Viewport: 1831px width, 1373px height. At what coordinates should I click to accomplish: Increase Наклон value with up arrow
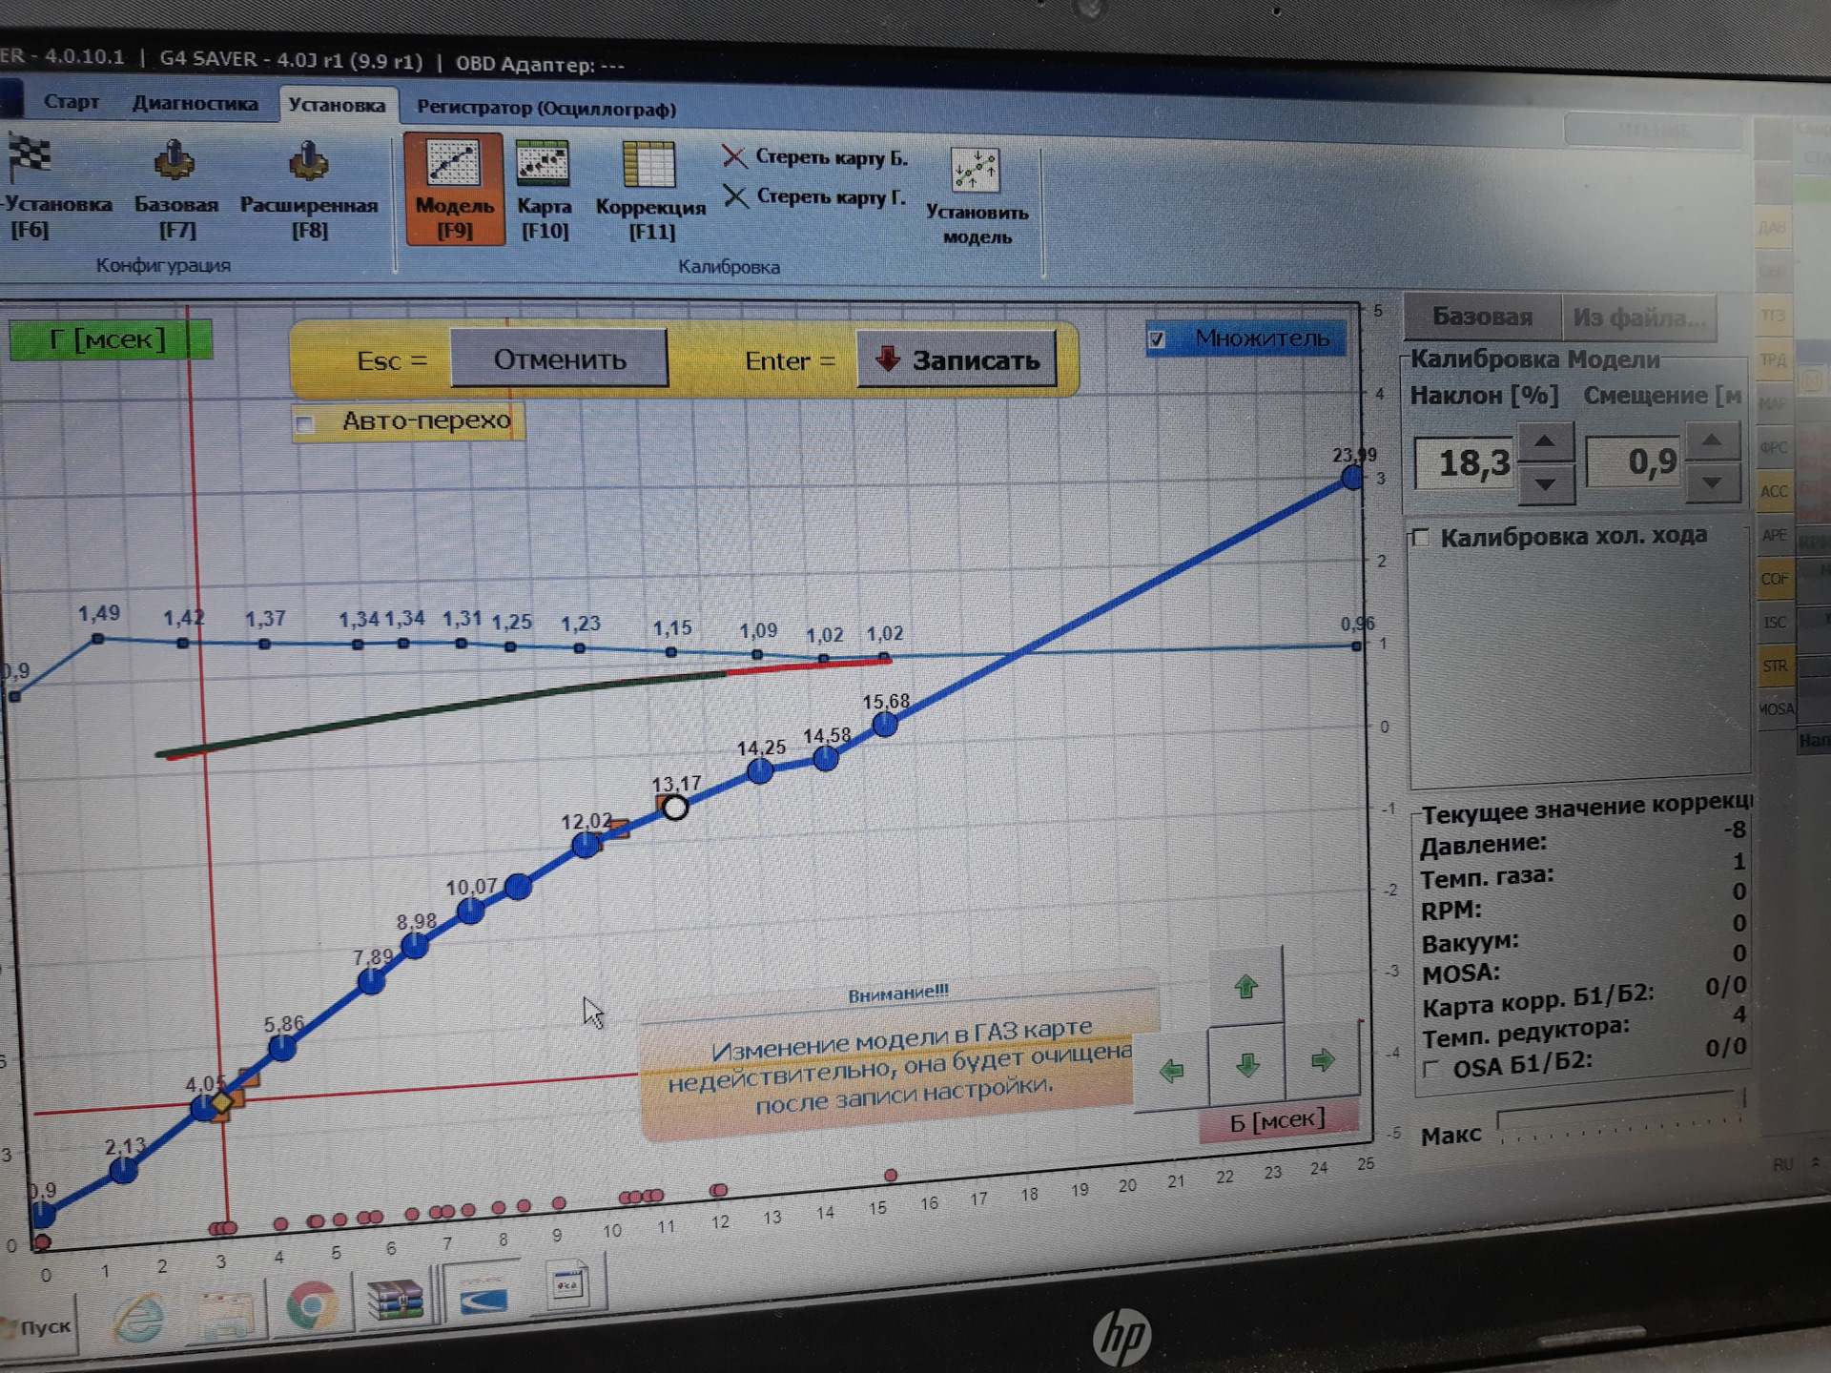pyautogui.click(x=1545, y=441)
